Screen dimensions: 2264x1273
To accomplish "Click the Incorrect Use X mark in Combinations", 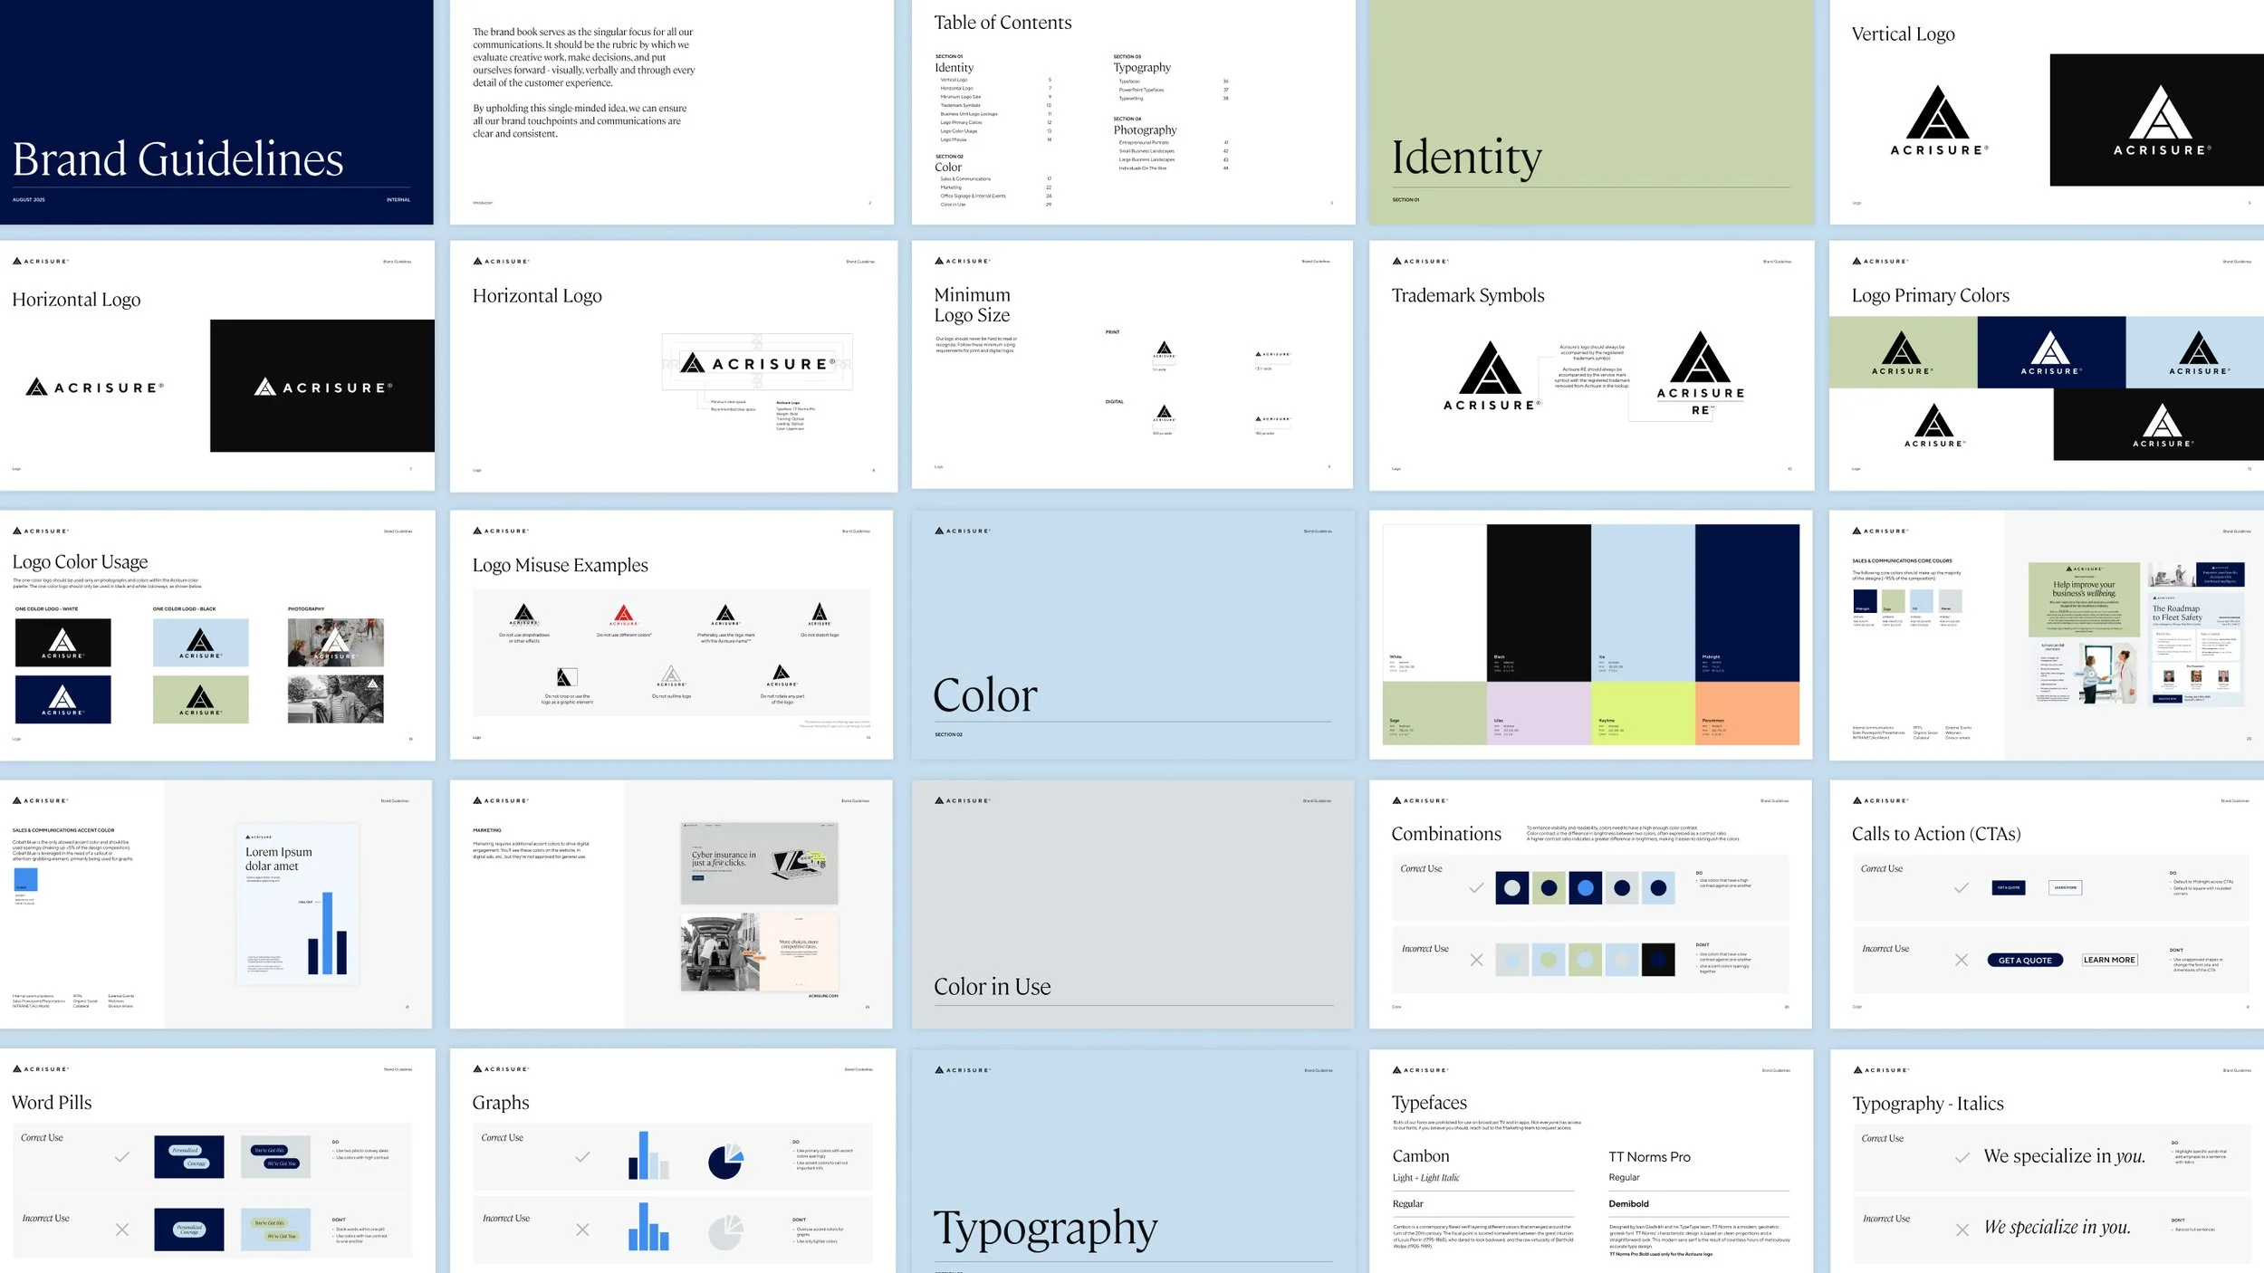I will 1476,960.
